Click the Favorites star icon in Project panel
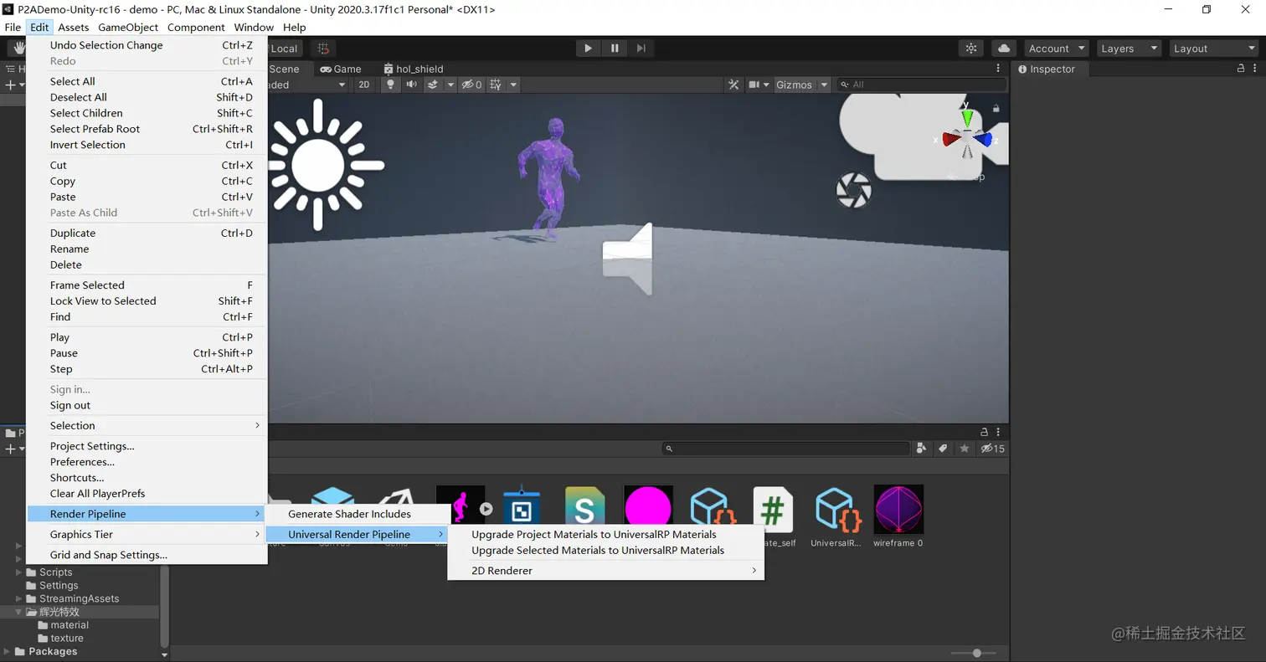 (965, 449)
